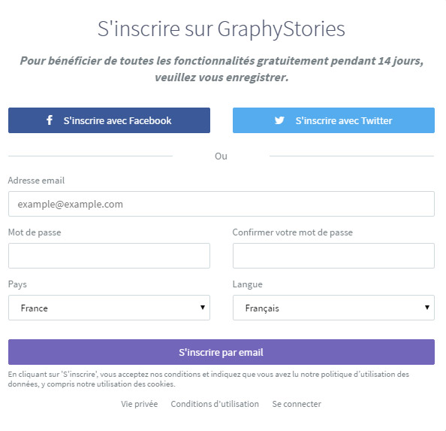Open the Conditions d'utilisation link

click(215, 404)
